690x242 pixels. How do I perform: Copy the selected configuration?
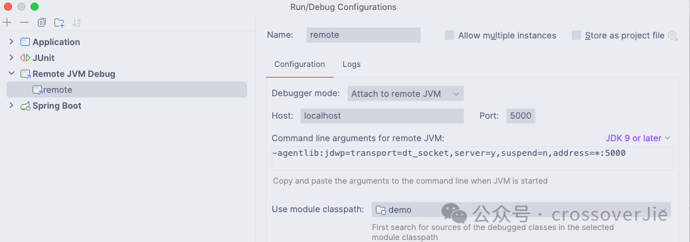click(42, 23)
